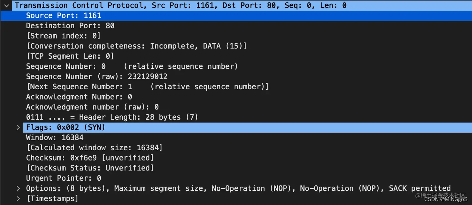The width and height of the screenshot is (472, 205).
Task: Select the Acknowledgment Number: 0 row
Action: (236, 97)
